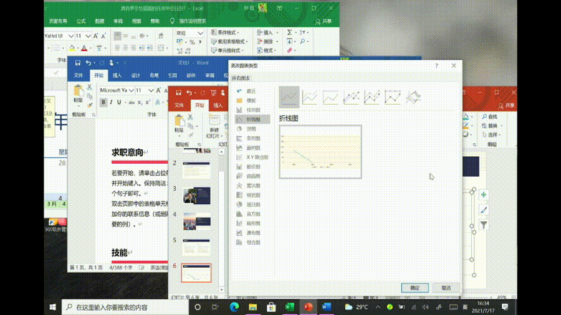Open Word 插入 ribbon tab

(x=117, y=75)
